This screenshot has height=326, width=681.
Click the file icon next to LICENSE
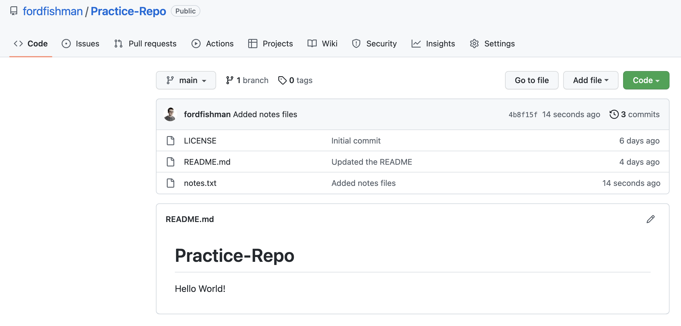pos(171,141)
